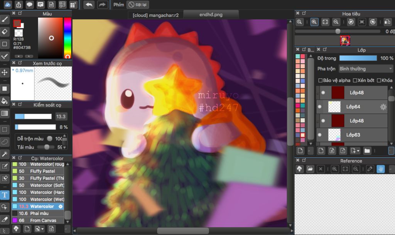
Task: Toggle the Dễ trộn màu option dot
Action: [50, 138]
